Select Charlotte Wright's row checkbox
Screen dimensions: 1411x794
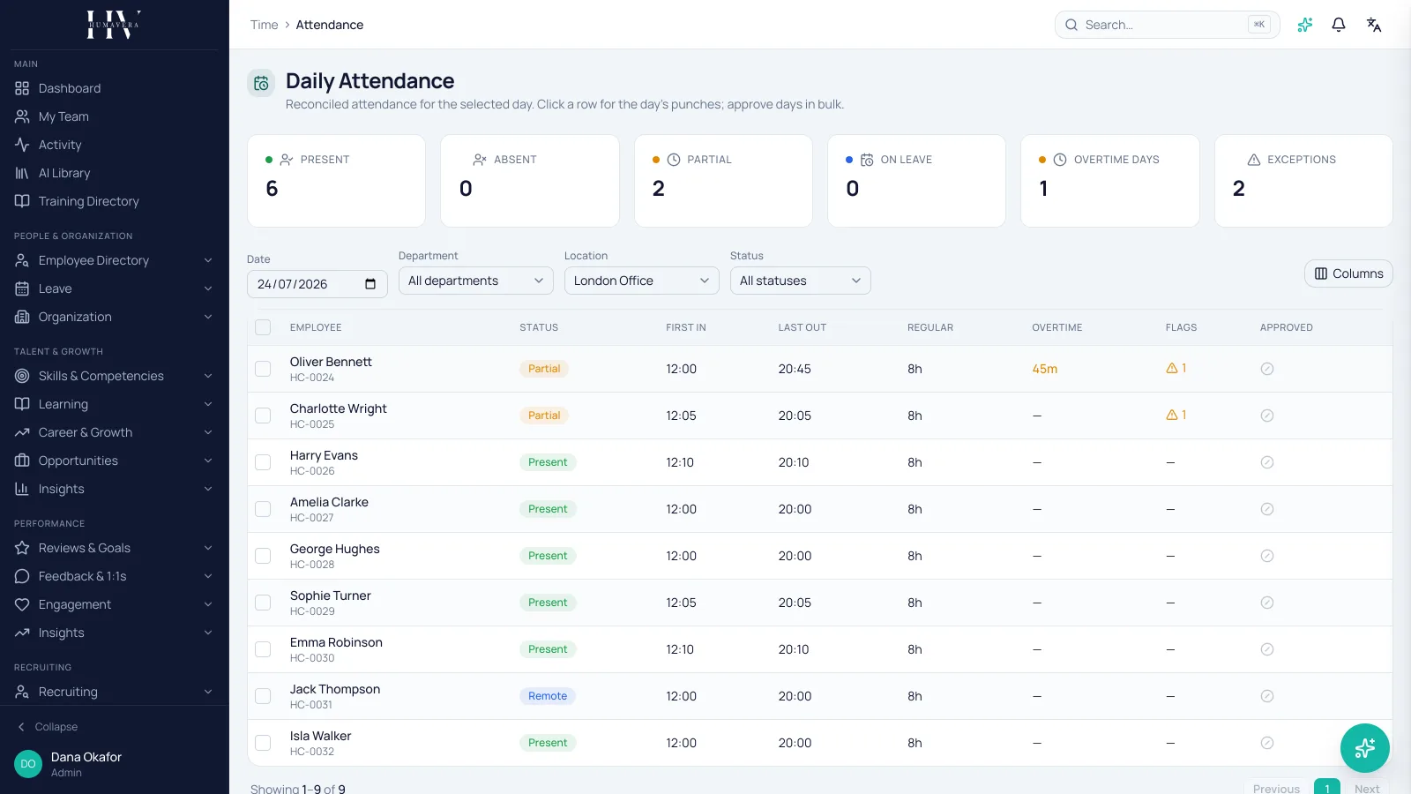tap(263, 416)
